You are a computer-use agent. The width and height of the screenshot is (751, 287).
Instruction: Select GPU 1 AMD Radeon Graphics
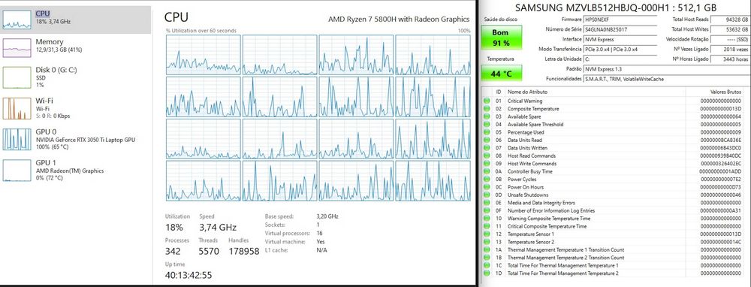[76, 171]
